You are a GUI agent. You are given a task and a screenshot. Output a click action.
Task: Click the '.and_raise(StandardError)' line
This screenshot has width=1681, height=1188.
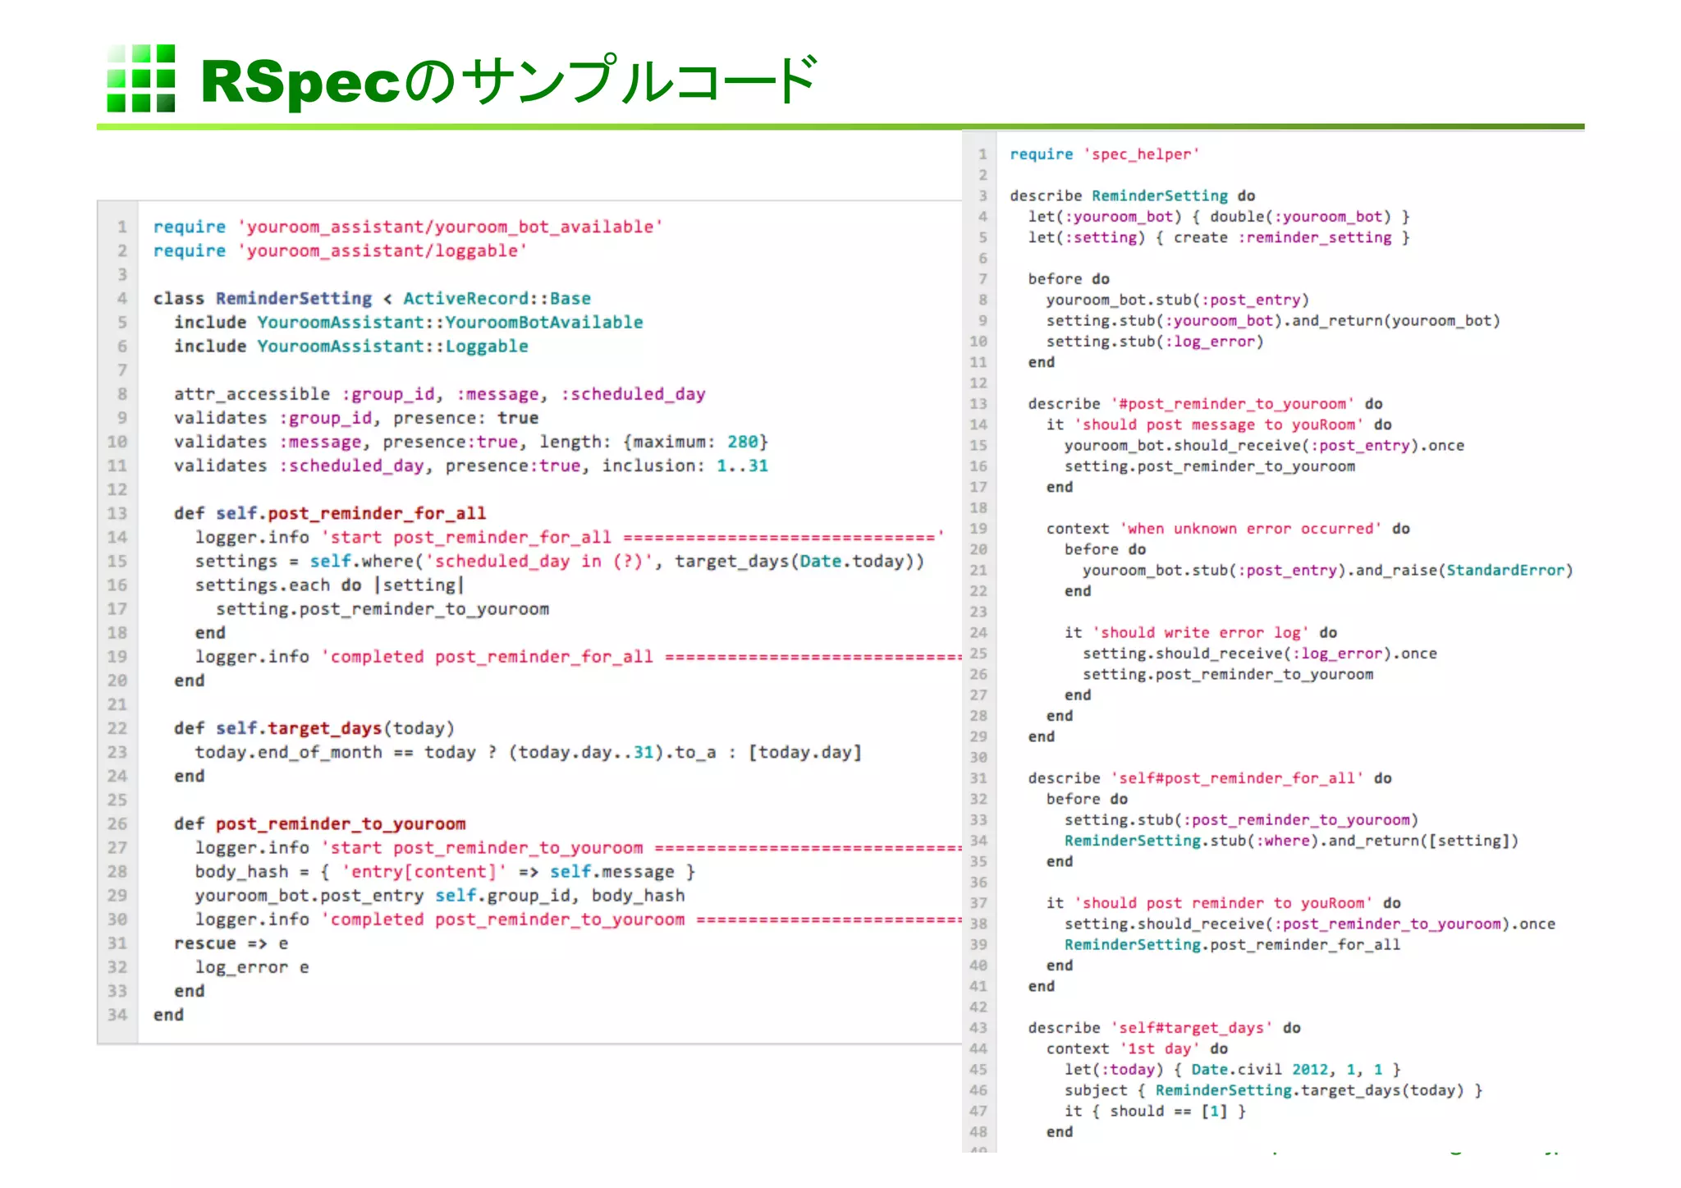1327,570
